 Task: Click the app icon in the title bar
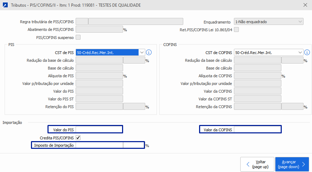pos(5,5)
